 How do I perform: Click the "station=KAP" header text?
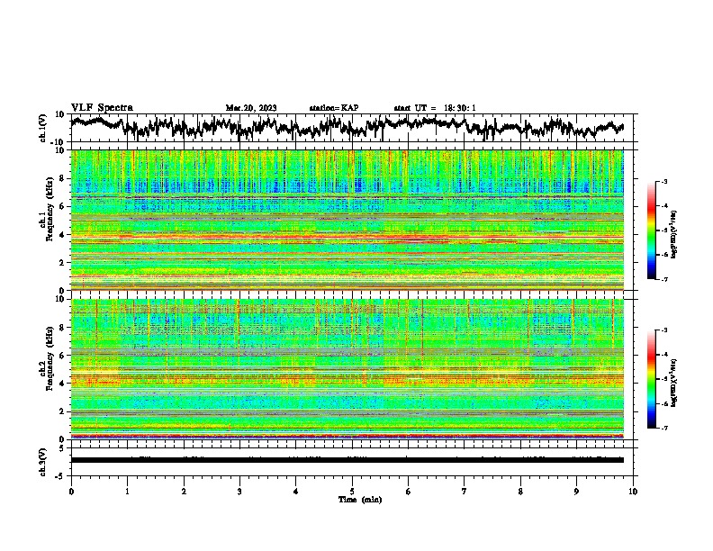[334, 108]
